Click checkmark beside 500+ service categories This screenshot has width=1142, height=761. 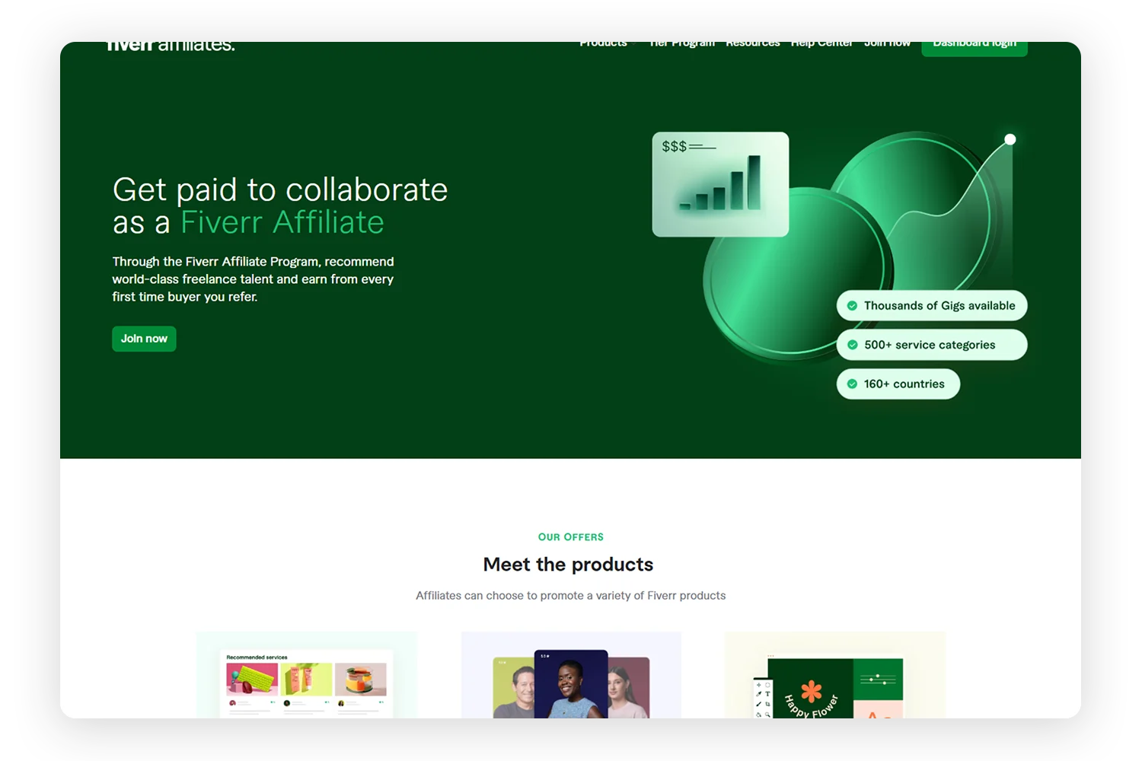click(852, 345)
